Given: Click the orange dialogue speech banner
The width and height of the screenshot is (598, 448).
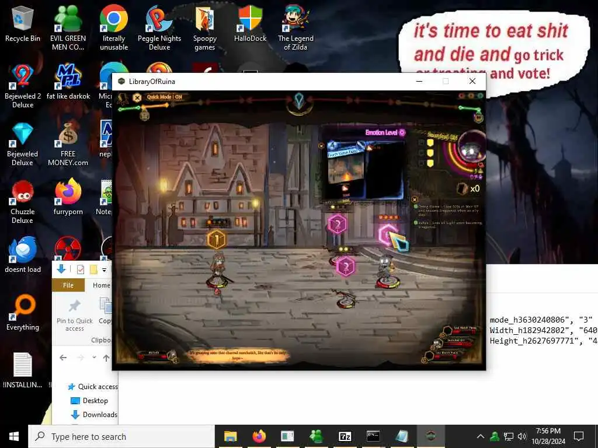Looking at the screenshot, I should (x=237, y=355).
